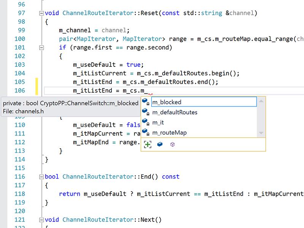Click the completion list scroll up arrow
Viewport: 304px width, 228px height.
click(261, 101)
